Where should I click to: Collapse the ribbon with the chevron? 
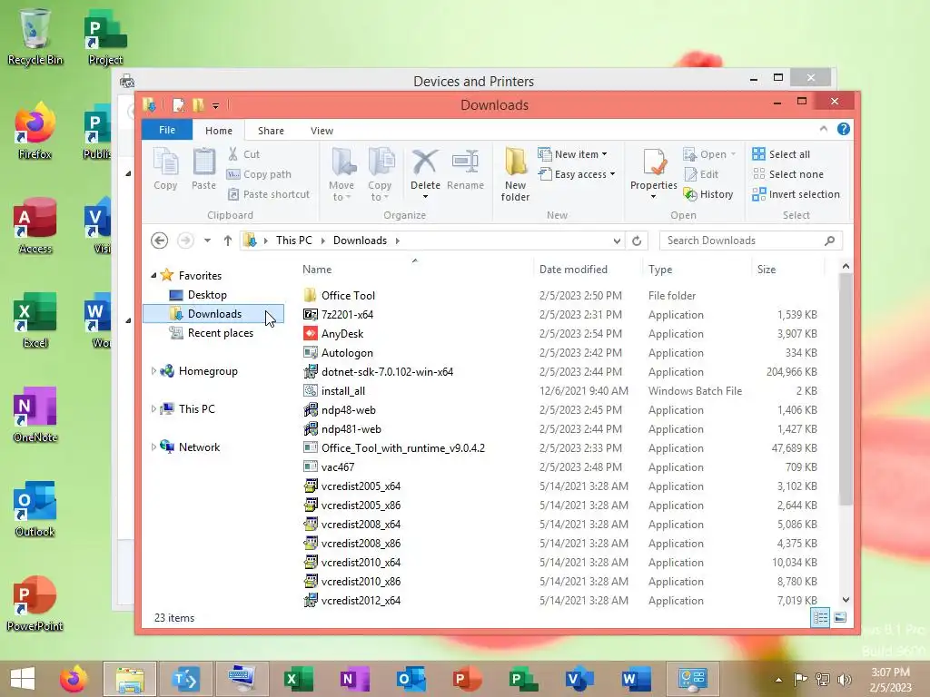point(823,129)
